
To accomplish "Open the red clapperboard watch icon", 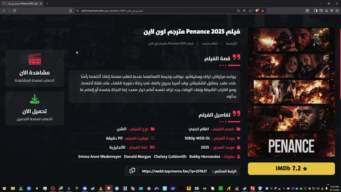I will (35, 59).
